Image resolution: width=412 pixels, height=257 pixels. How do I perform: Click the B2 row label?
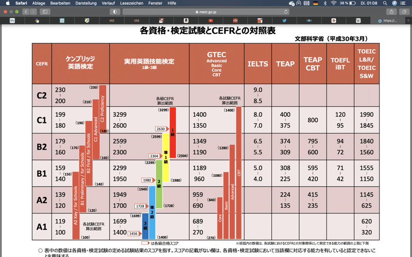tap(42, 147)
